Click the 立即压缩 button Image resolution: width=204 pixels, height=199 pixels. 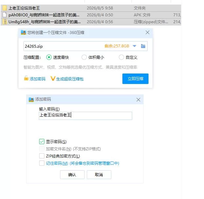(135, 79)
